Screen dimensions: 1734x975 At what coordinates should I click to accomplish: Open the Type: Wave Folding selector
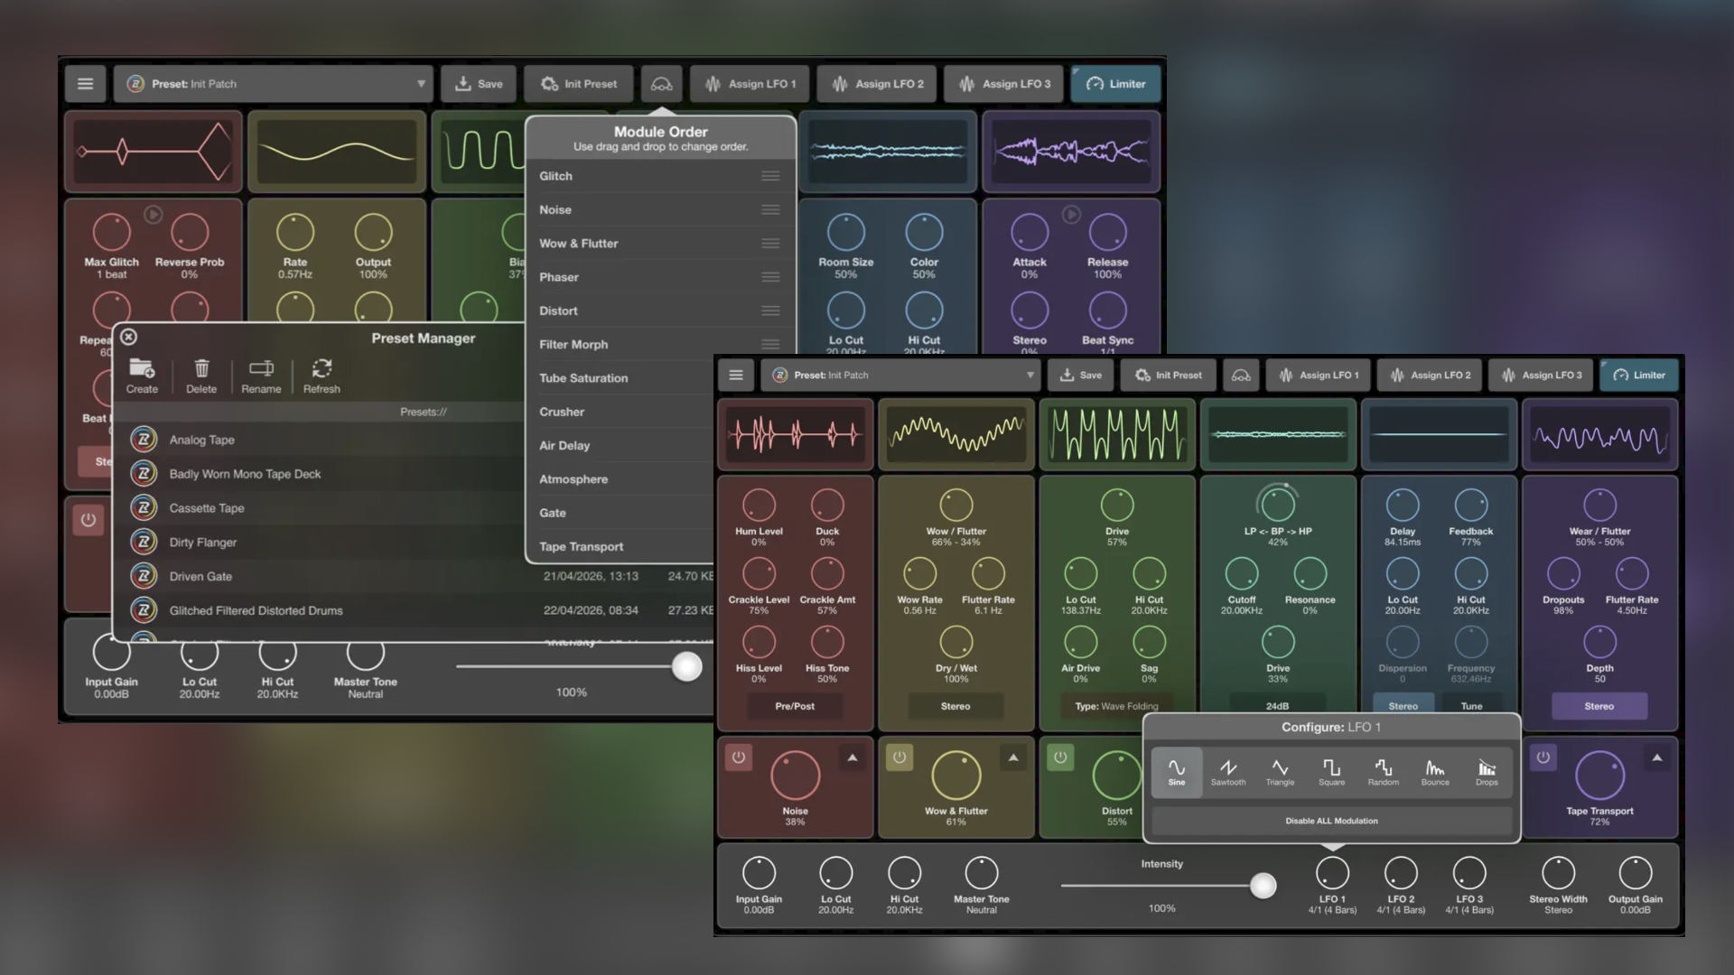click(x=1117, y=706)
